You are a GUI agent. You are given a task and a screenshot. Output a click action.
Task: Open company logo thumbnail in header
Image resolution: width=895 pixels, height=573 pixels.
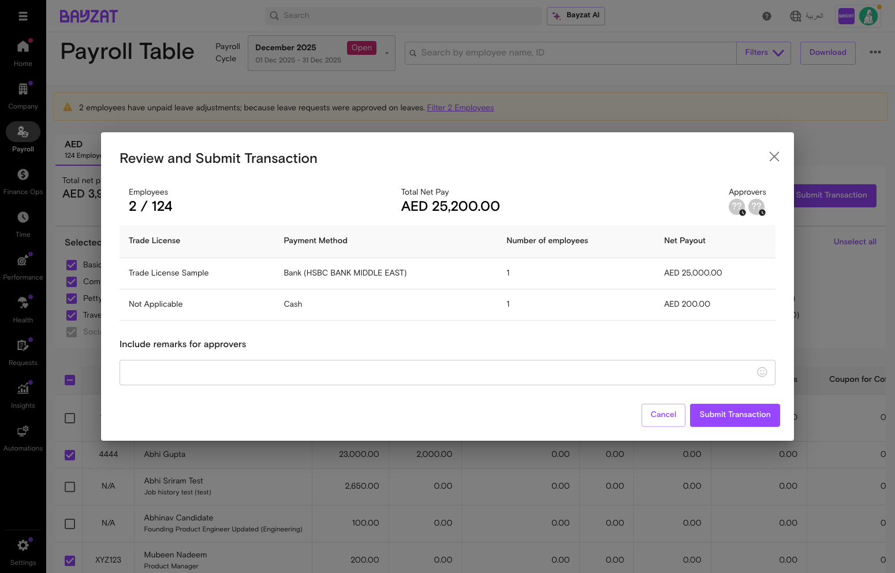[x=846, y=16]
